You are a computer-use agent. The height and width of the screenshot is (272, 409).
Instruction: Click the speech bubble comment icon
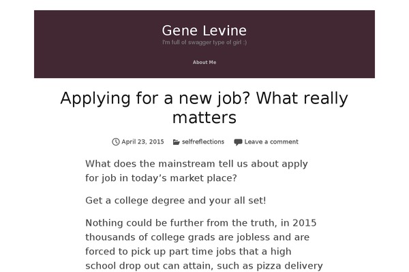click(238, 142)
